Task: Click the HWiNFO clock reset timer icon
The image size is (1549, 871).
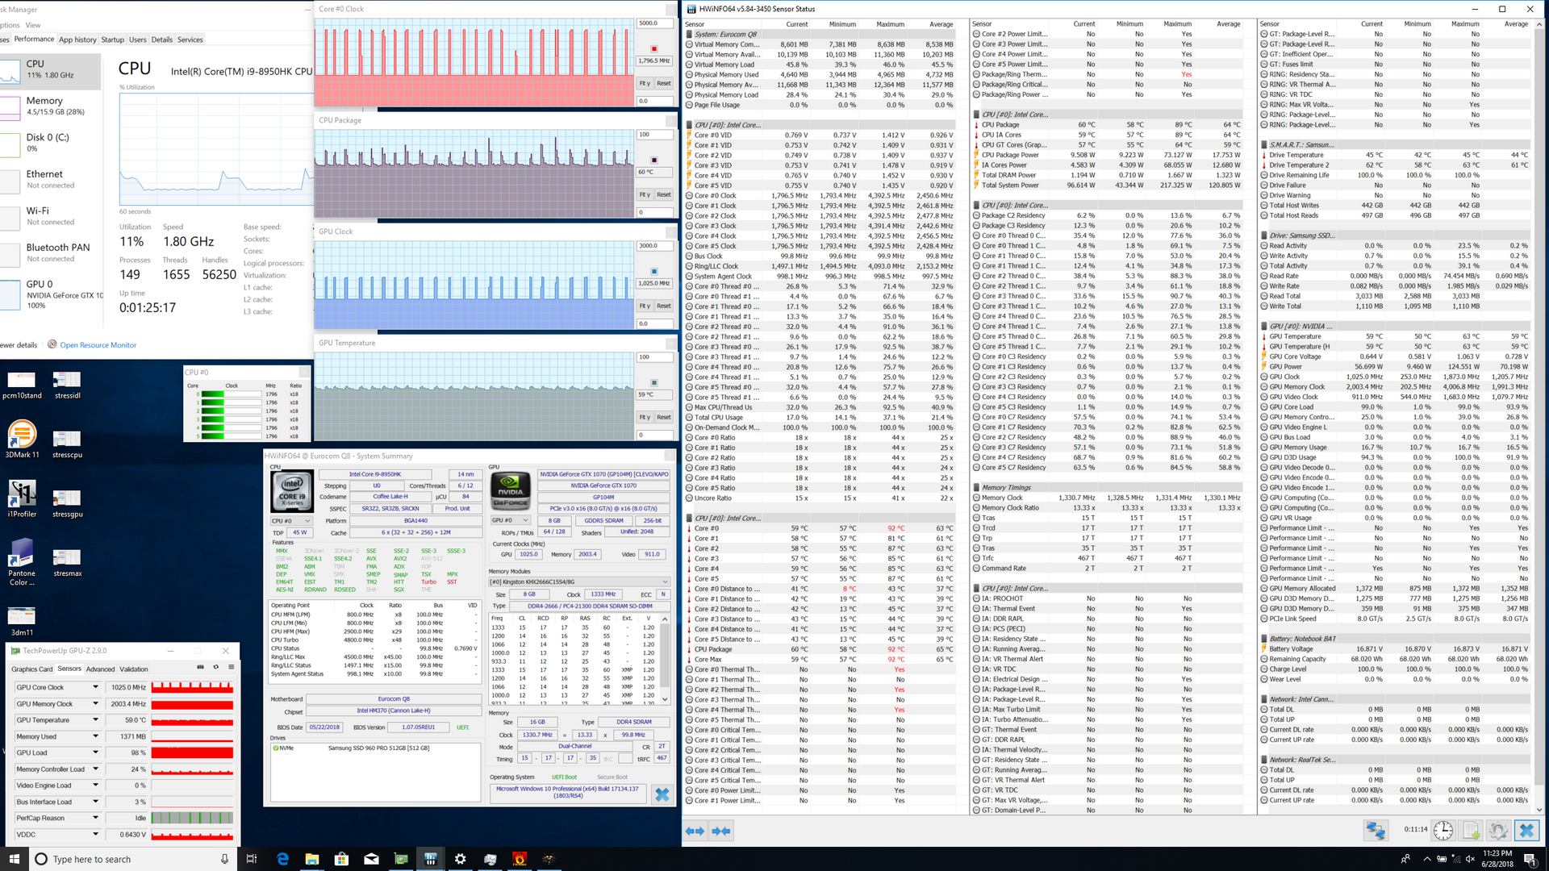Action: (1443, 830)
